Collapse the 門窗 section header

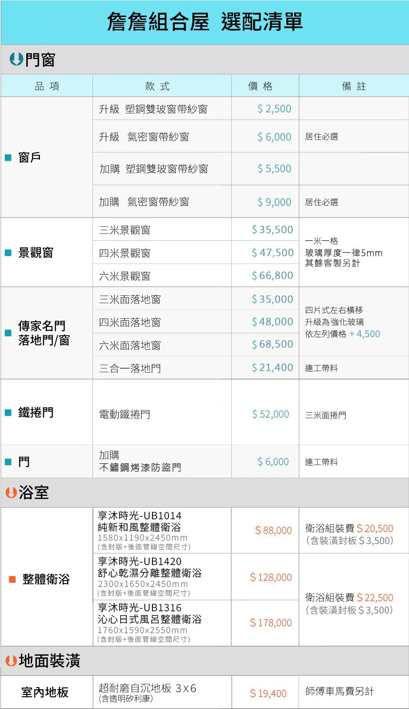(40, 60)
